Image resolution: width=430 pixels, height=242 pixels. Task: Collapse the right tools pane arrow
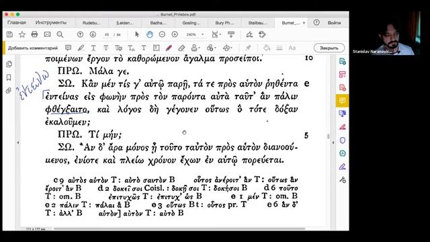point(333,143)
